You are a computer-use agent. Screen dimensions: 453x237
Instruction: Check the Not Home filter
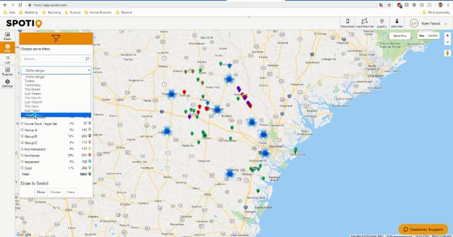(x=23, y=155)
